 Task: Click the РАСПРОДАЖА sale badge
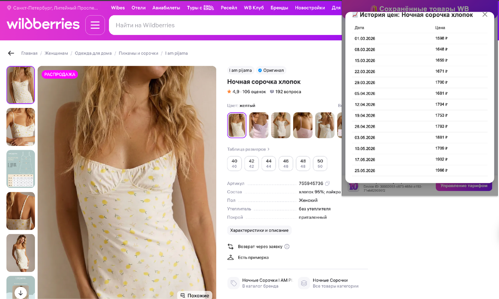(x=59, y=74)
